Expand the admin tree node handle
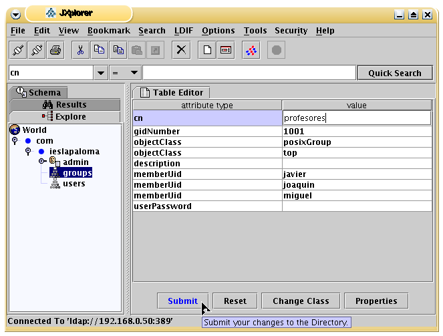The image size is (443, 336). pos(41,162)
